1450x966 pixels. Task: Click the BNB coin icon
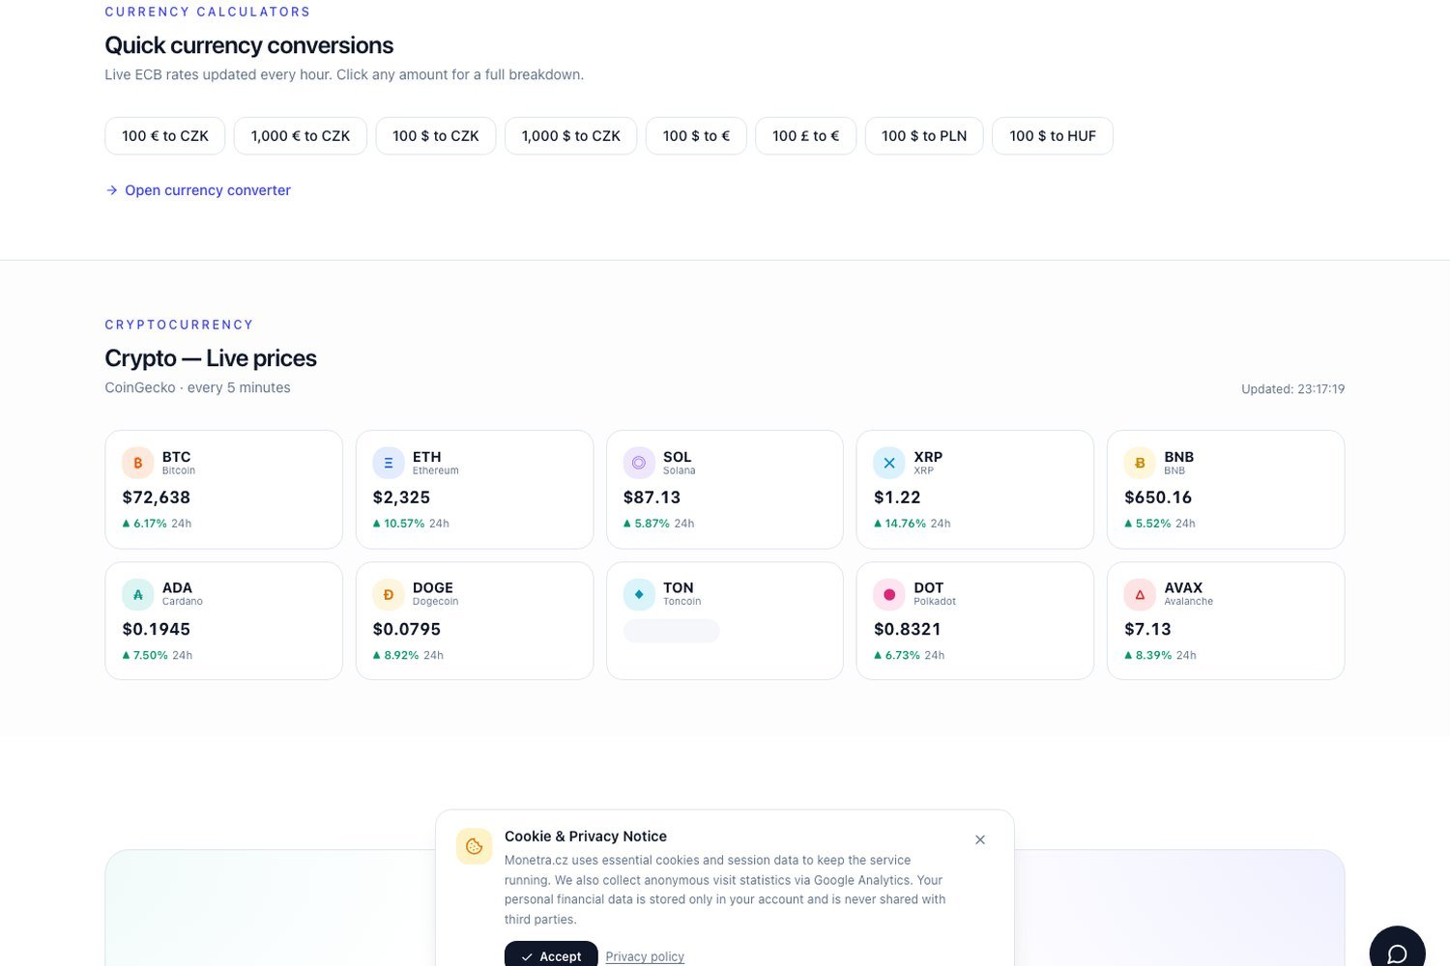point(1140,463)
